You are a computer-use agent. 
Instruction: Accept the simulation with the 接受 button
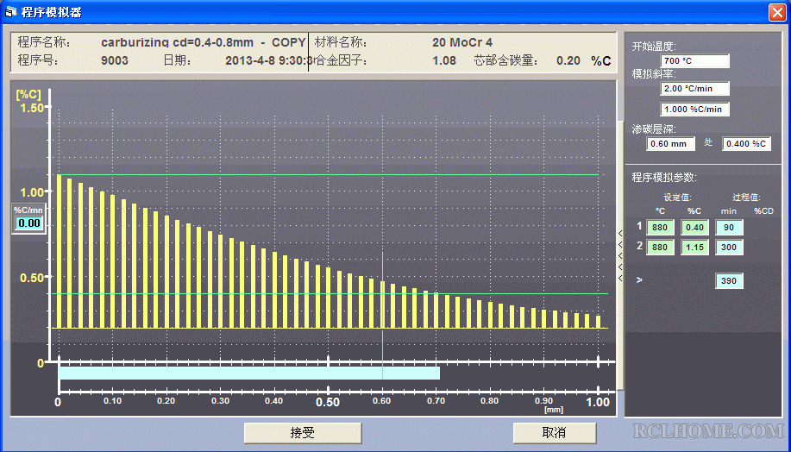[303, 433]
